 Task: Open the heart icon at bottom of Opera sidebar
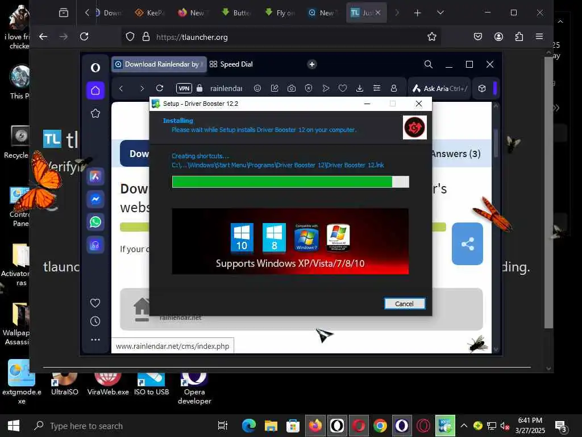point(95,303)
